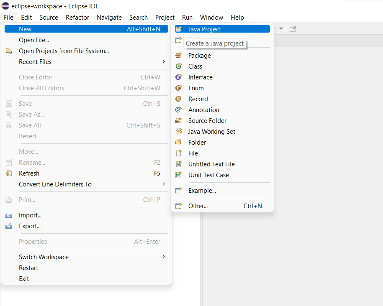
Task: Click the Other wizard icon
Action: point(179,206)
